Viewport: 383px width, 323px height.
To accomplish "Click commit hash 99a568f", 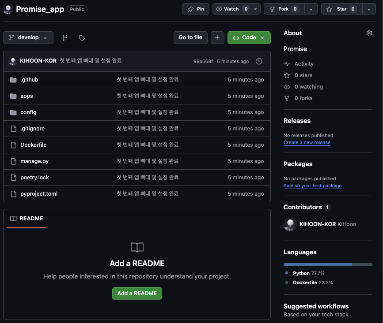I will (203, 61).
